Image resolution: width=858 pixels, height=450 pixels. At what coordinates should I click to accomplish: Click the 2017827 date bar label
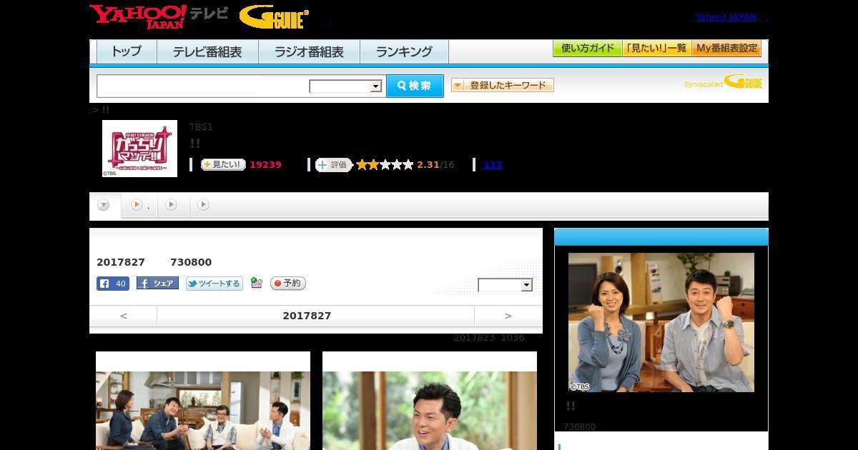[307, 316]
